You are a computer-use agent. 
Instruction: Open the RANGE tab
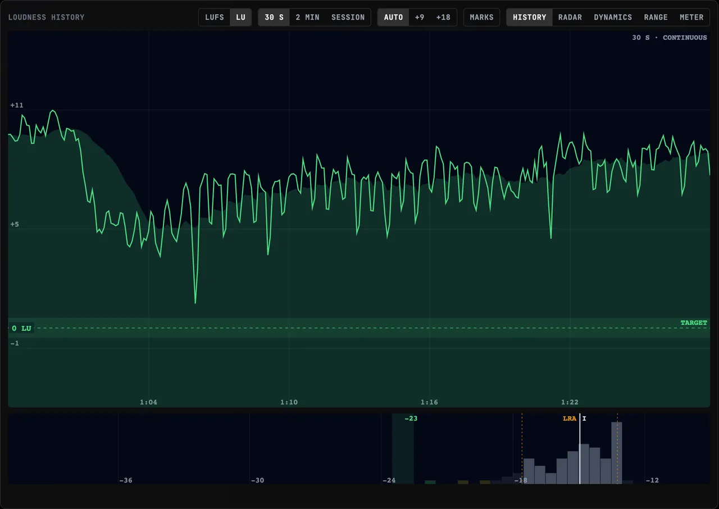(656, 17)
